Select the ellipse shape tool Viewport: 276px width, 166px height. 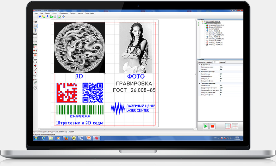point(35,62)
